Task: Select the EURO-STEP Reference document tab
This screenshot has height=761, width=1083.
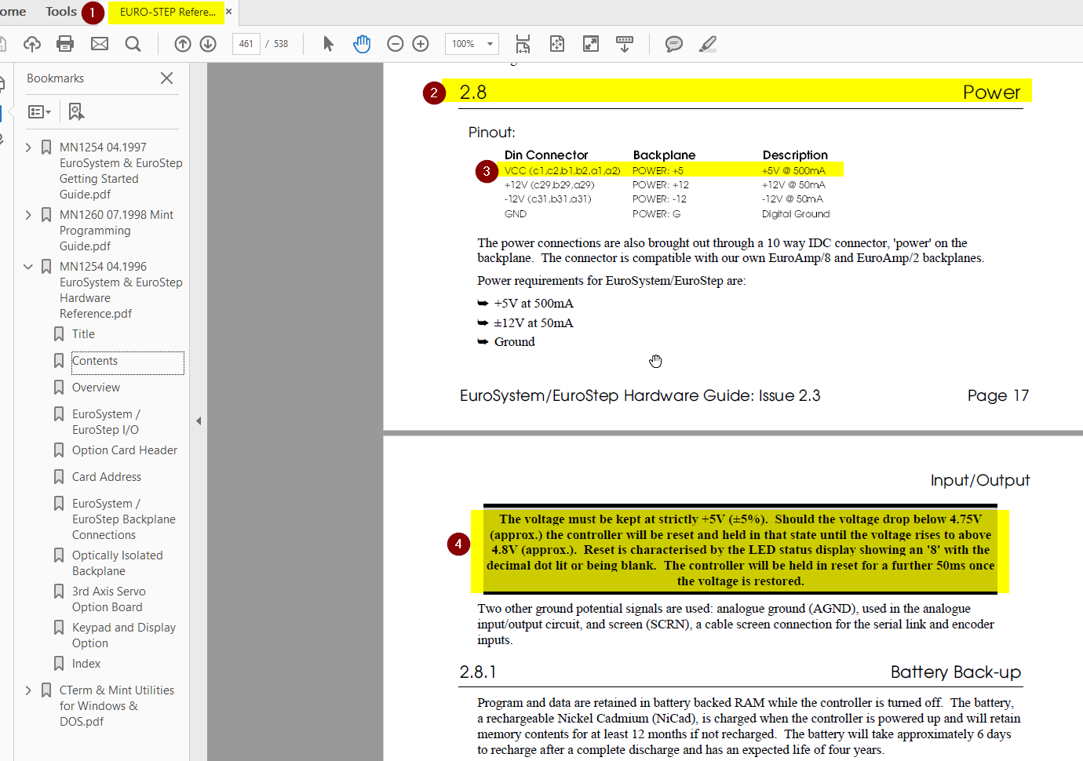Action: tap(167, 12)
